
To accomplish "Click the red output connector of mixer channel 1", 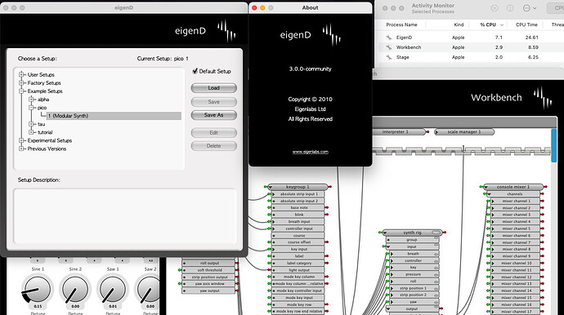I will (542, 201).
